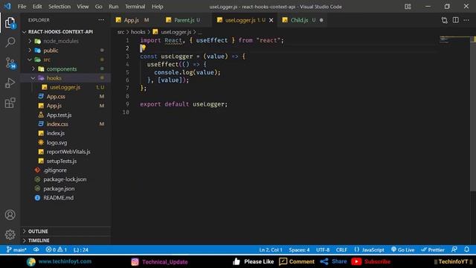
Task: Change indentation via Spaces: 4
Action: click(299, 250)
